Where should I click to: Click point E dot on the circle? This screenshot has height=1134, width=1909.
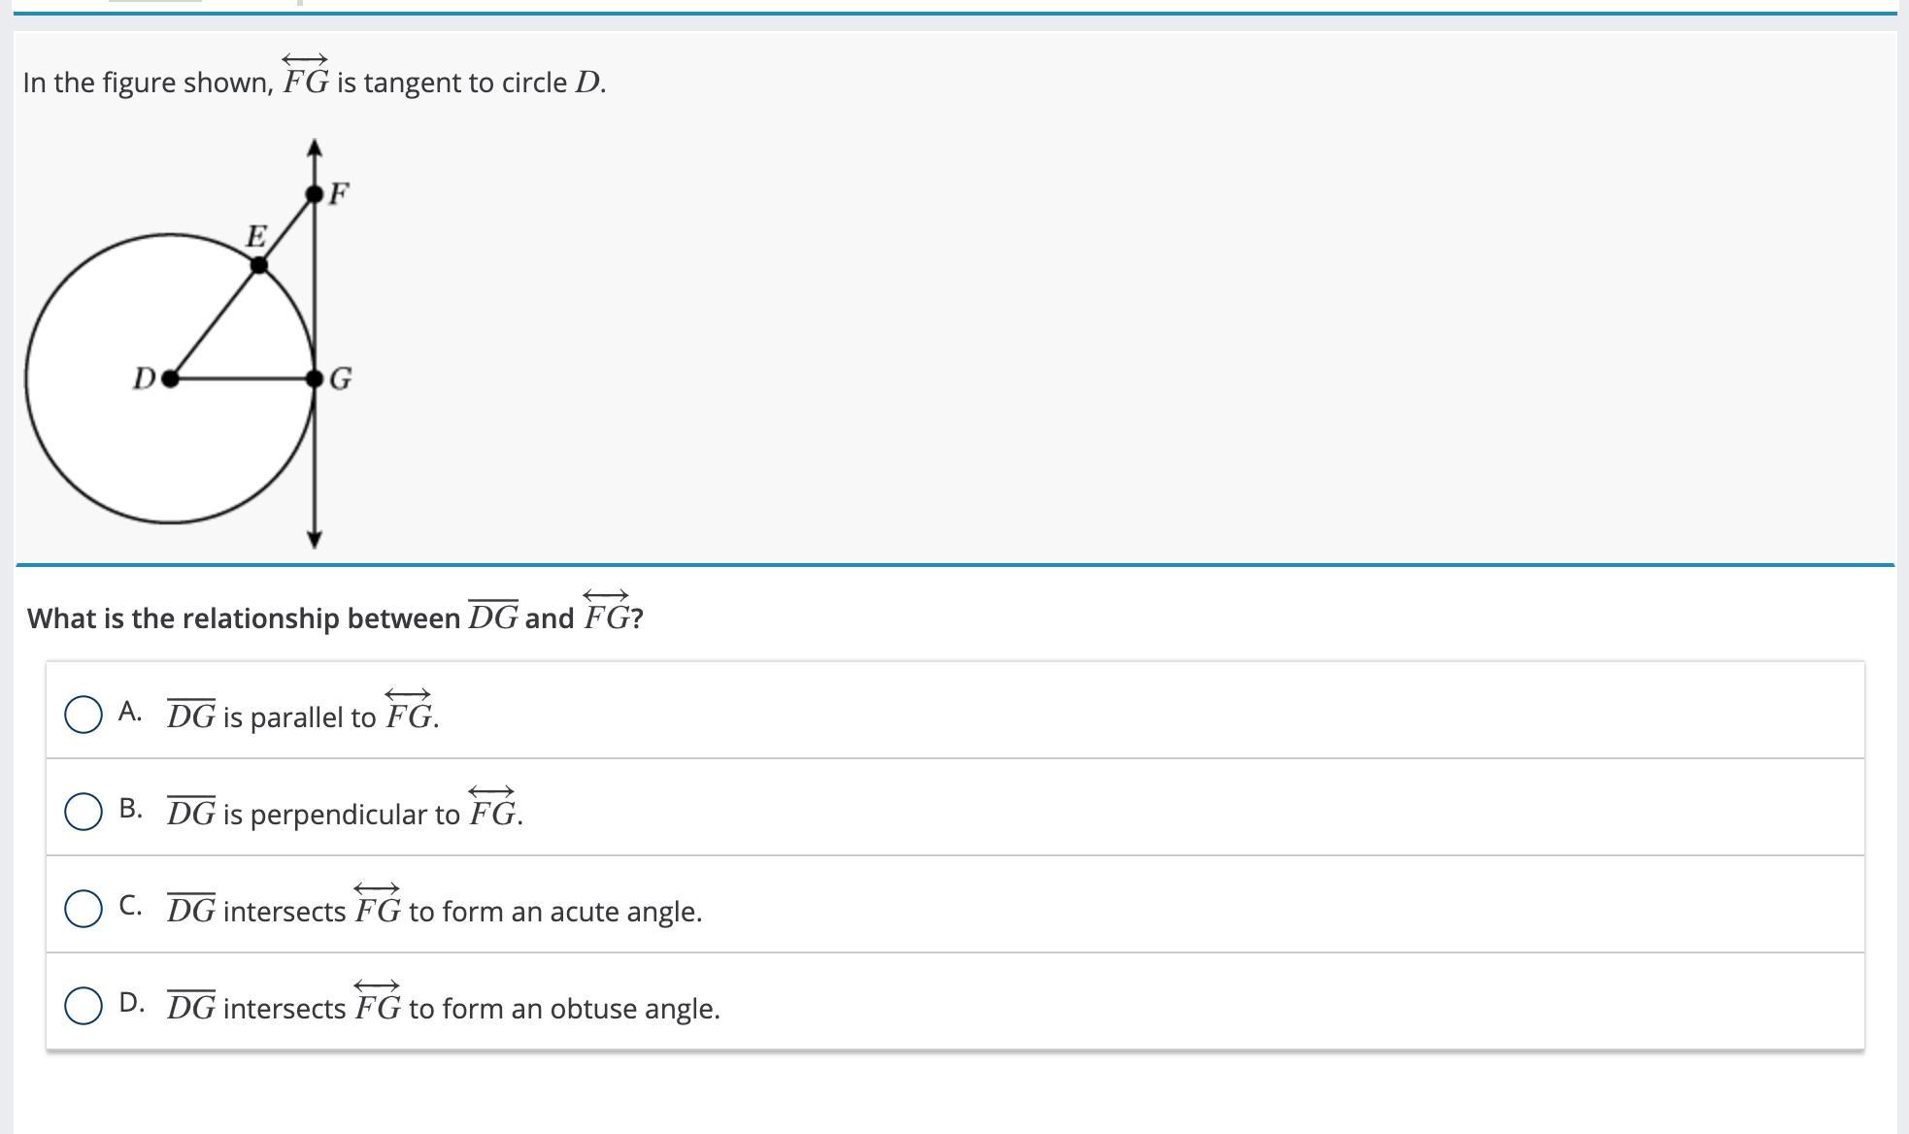click(259, 265)
